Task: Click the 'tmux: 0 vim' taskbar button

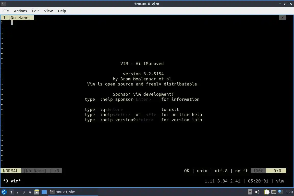Action: (73, 192)
